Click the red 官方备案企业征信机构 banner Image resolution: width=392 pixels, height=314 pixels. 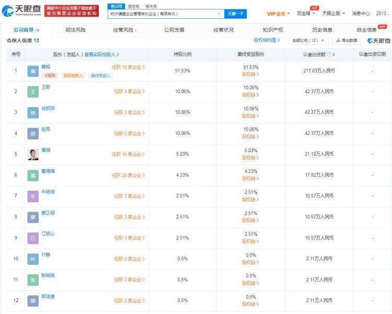click(72, 11)
